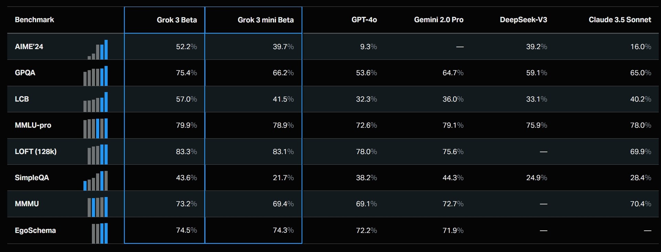Image resolution: width=661 pixels, height=252 pixels.
Task: Click the SimpleQA benchmark label
Action: (32, 178)
